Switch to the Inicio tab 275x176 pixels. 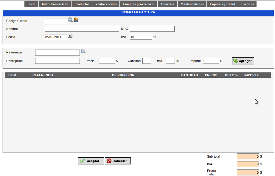[x=31, y=4]
